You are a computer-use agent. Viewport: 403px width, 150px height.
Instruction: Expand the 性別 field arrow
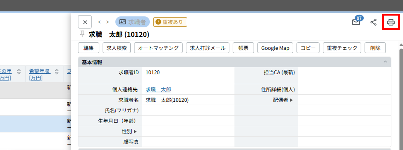click(135, 132)
